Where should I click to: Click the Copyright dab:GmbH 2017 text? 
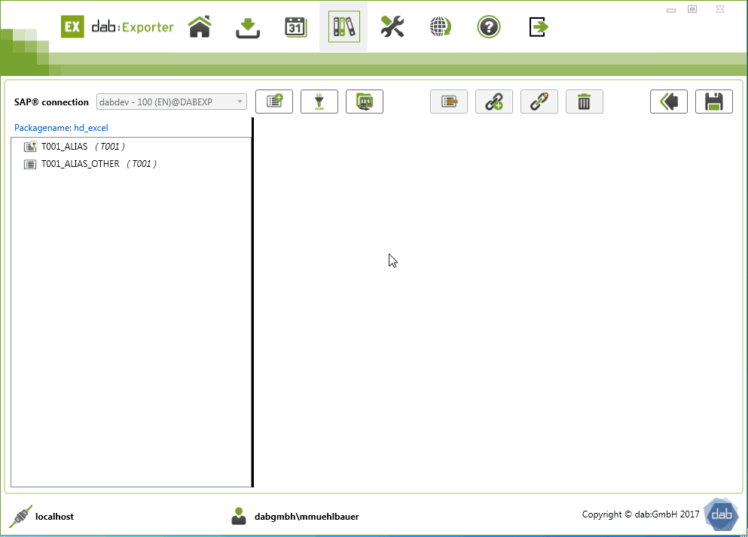pyautogui.click(x=641, y=514)
